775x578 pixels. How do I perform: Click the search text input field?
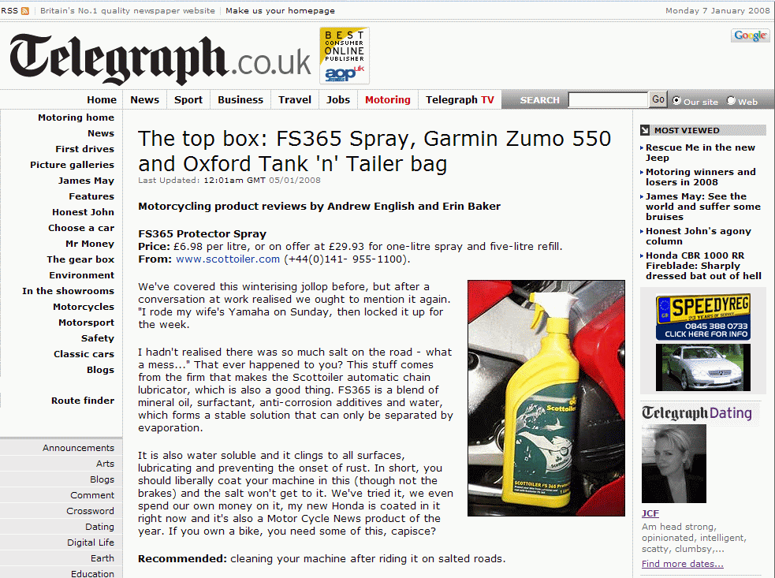click(x=607, y=100)
